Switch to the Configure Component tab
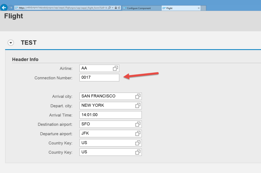 coord(141,8)
